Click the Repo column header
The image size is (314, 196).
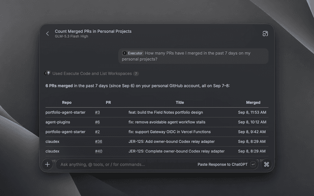(x=67, y=102)
